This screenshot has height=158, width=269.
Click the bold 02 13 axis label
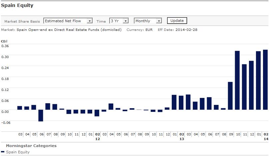pyautogui.click(x=181, y=137)
